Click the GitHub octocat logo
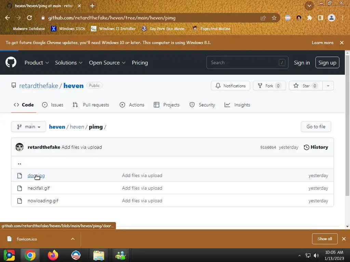 click(11, 62)
